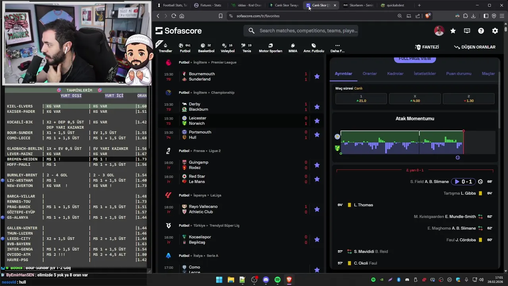
Task: Select the Amr. Futbolu category
Action: tap(314, 48)
